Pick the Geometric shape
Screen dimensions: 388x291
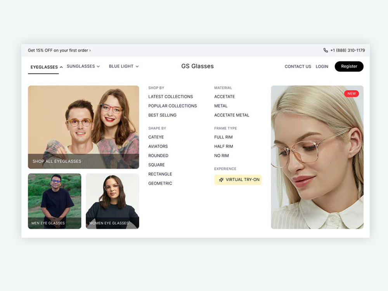[x=160, y=184]
